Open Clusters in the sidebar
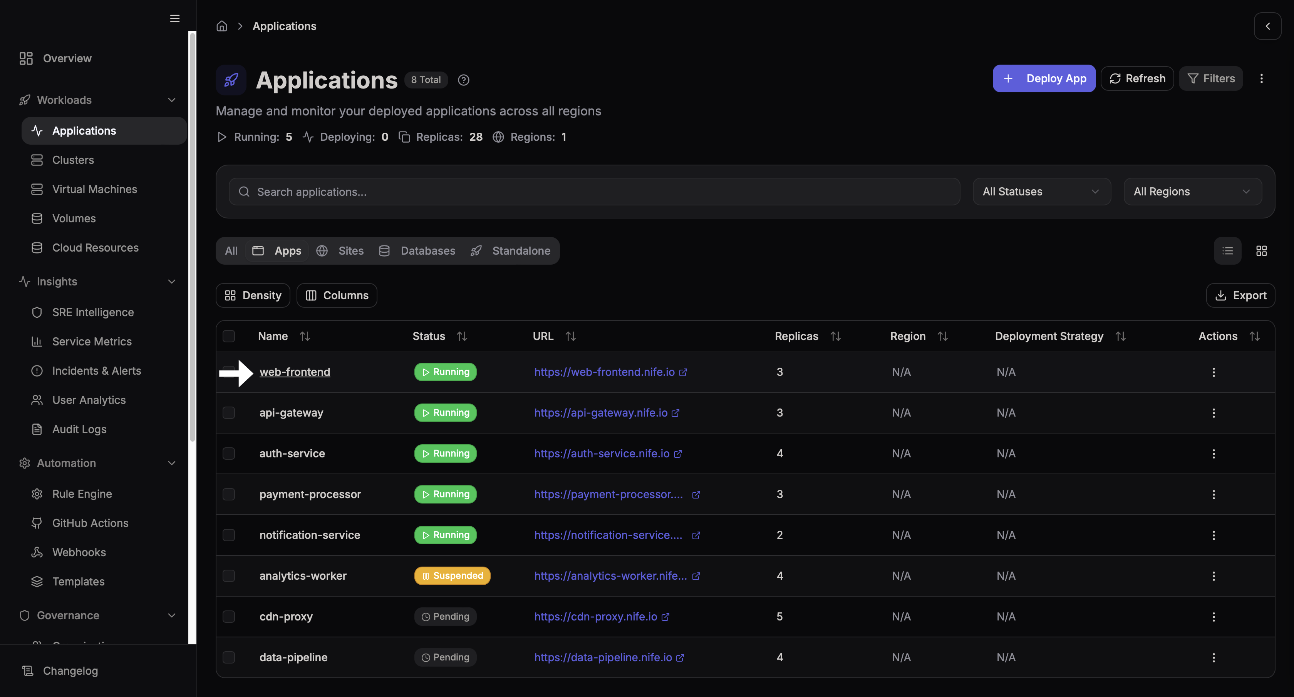This screenshot has height=697, width=1294. point(73,160)
